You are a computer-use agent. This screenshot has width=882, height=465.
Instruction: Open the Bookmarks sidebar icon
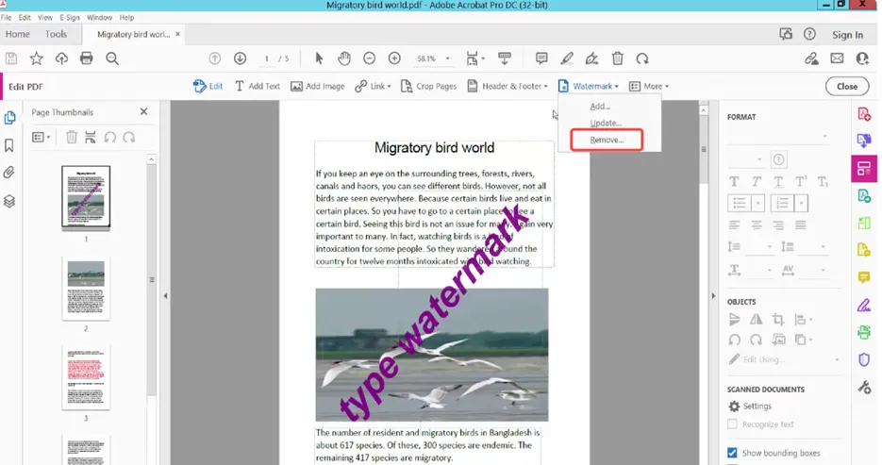click(9, 145)
